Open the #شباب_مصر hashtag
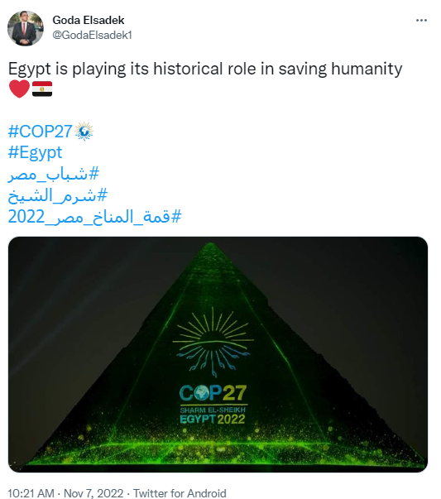The height and width of the screenshot is (499, 441). click(54, 174)
